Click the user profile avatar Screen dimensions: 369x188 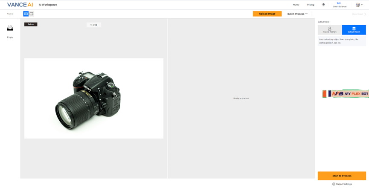coord(357,5)
